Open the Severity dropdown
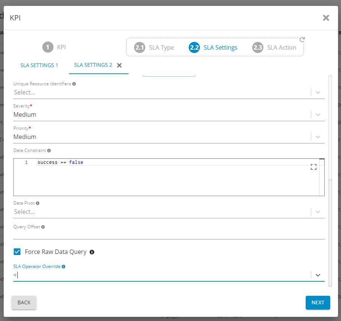 (318, 115)
